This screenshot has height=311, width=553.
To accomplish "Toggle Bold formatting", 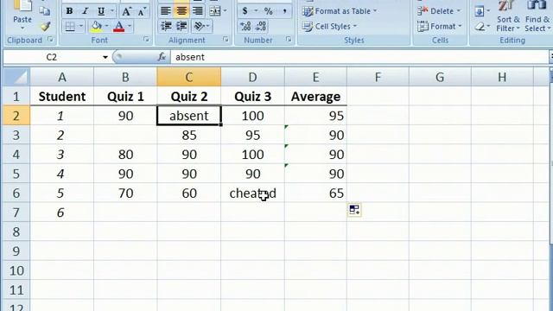I will pos(69,11).
